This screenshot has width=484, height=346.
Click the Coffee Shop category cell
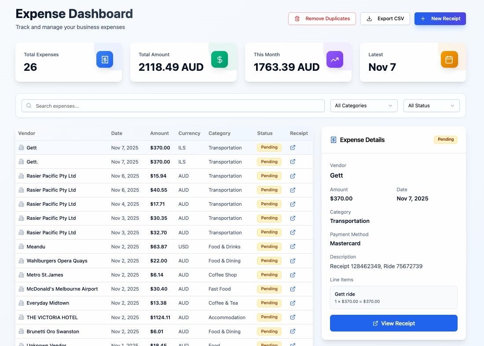(x=223, y=275)
